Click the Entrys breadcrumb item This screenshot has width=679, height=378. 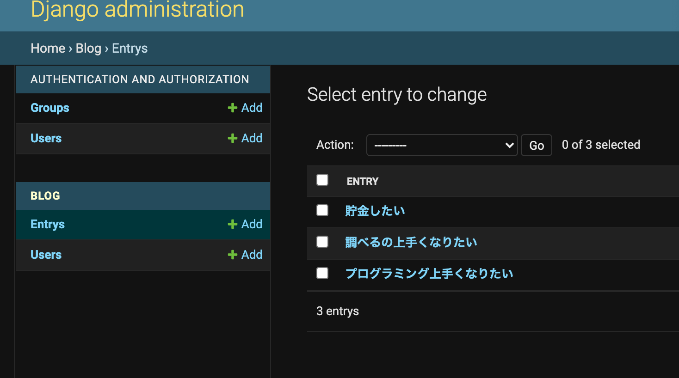coord(130,48)
